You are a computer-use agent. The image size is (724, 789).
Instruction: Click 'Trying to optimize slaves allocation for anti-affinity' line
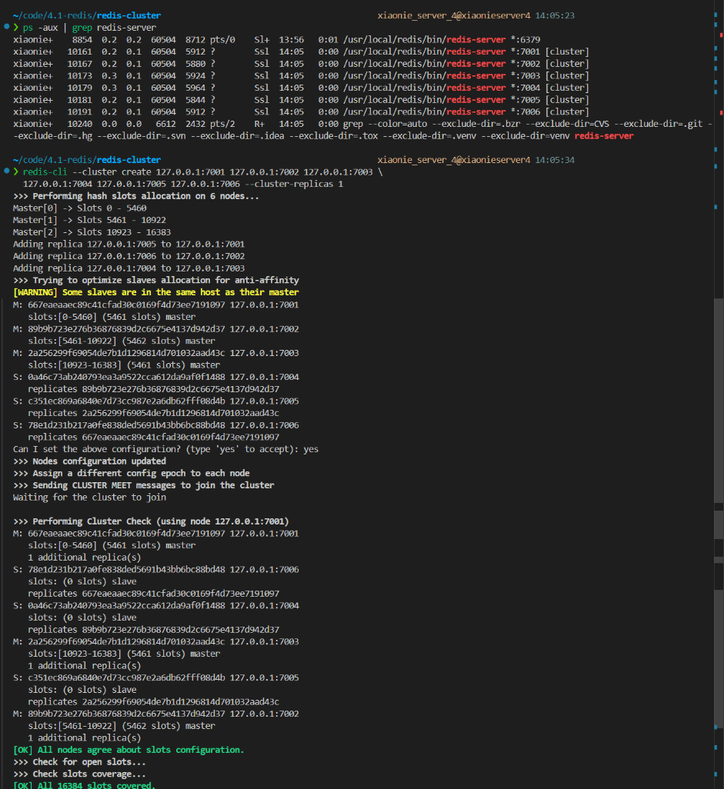pos(156,280)
